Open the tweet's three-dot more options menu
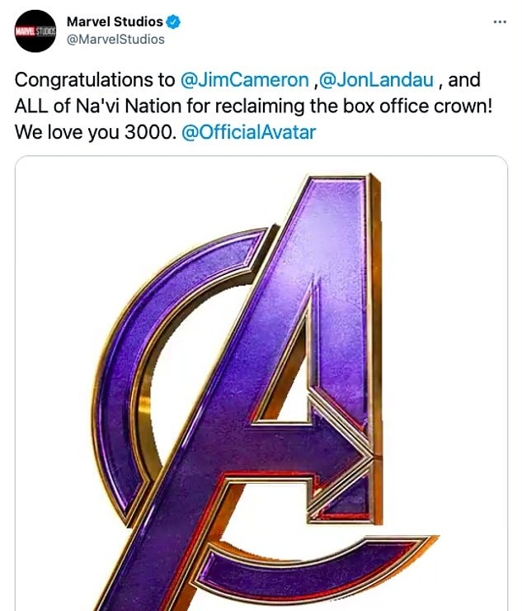 pyautogui.click(x=500, y=21)
